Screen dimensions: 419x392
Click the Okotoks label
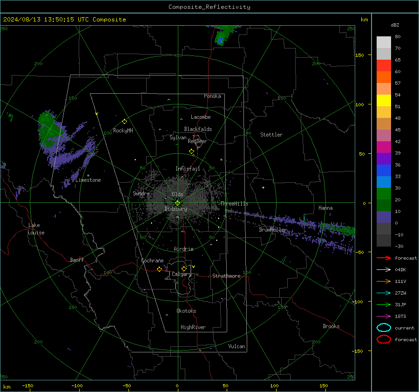pyautogui.click(x=186, y=311)
